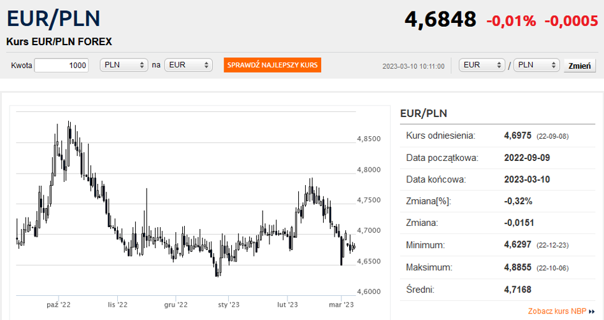
Task: Click the percent change -0,01%
Action: coord(511,21)
